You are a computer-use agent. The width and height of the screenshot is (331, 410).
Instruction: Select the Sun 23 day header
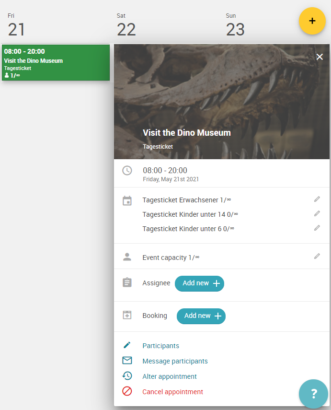(235, 25)
